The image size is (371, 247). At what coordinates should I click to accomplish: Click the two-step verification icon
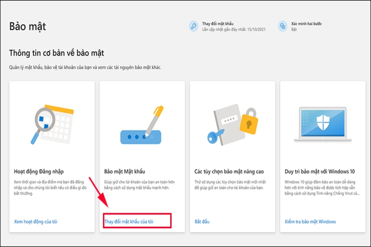282,26
